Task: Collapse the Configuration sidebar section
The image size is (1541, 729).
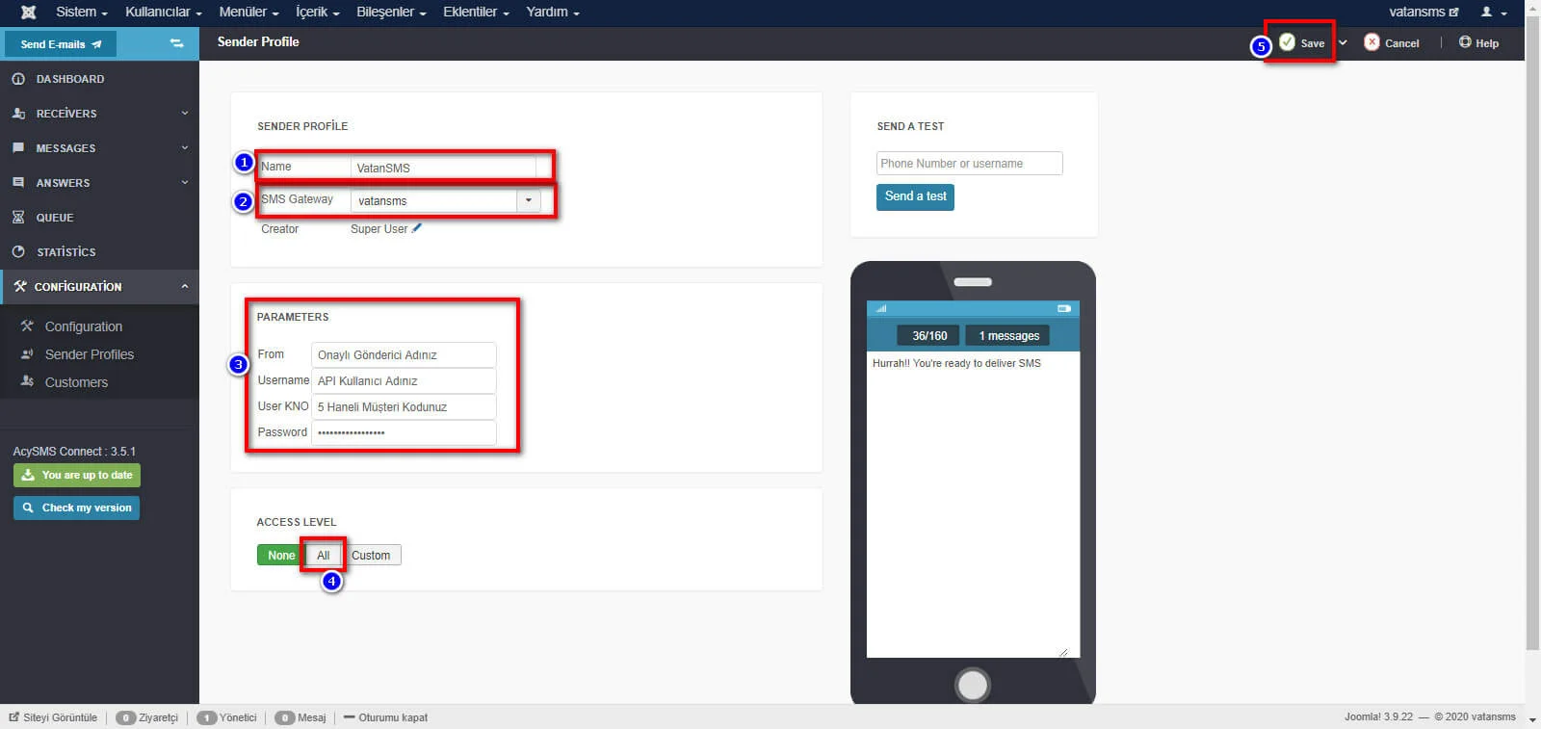Action: point(185,287)
